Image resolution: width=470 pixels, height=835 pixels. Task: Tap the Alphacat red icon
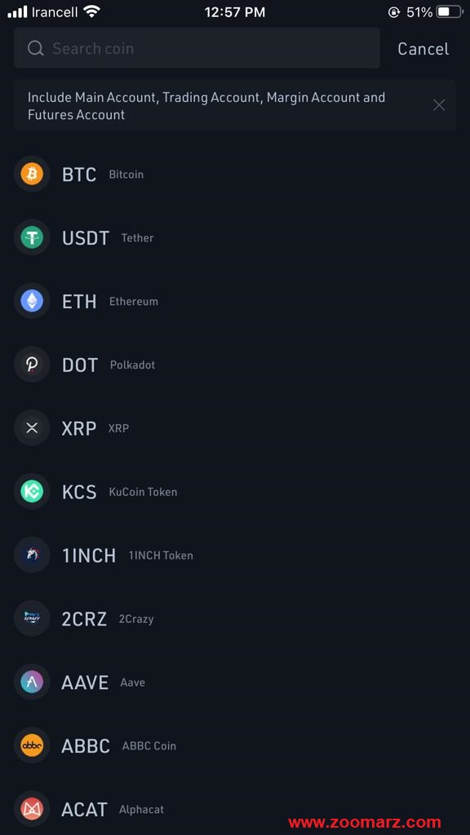point(32,809)
